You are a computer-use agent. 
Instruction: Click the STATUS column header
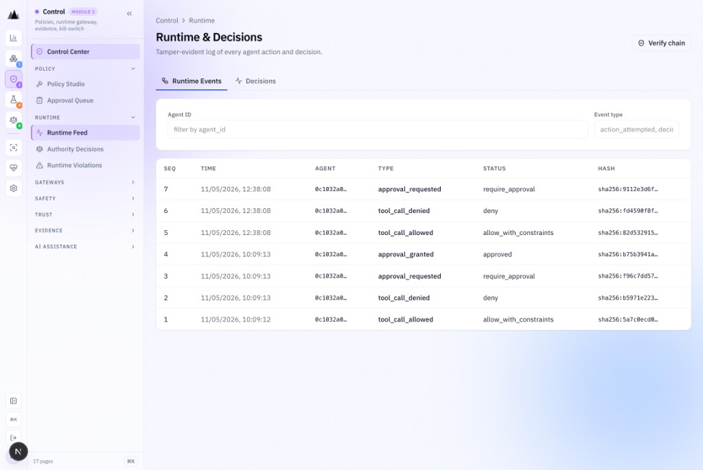pos(494,169)
